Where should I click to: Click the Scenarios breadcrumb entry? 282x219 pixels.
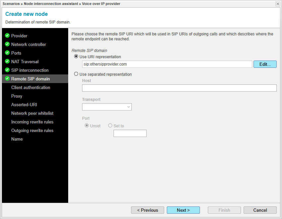[x=11, y=4]
